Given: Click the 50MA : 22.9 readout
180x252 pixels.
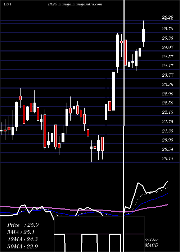Looking at the screenshot, I should pos(23,246).
